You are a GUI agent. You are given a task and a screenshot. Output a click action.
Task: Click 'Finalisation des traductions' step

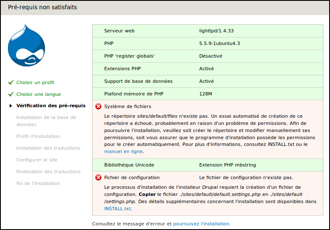tap(48, 172)
